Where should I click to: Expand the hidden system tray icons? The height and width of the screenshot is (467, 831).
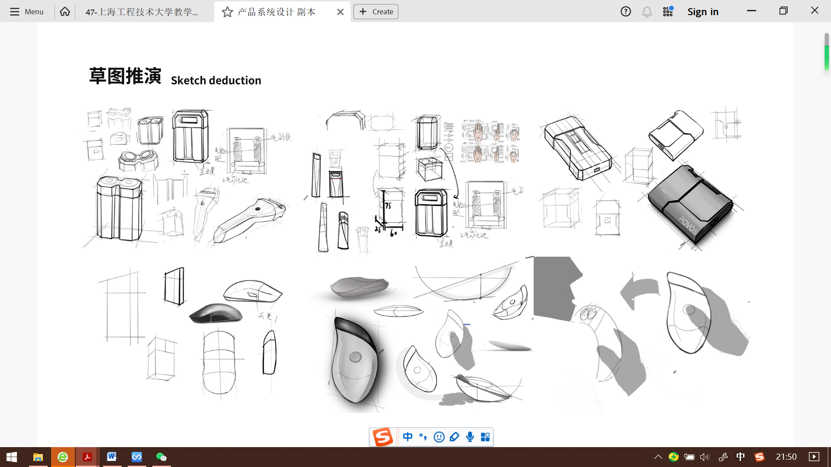click(x=658, y=457)
